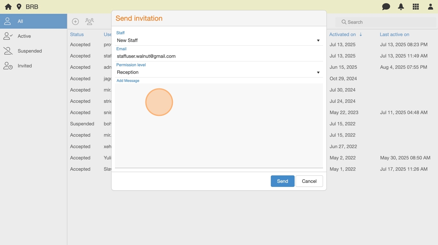
Task: Click the Cancel button
Action: (309, 181)
